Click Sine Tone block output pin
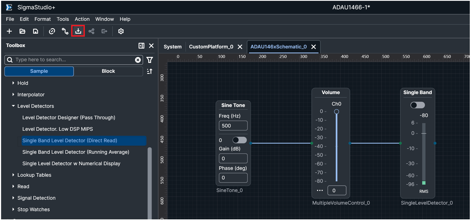This screenshot has height=221, width=472. (x=251, y=143)
